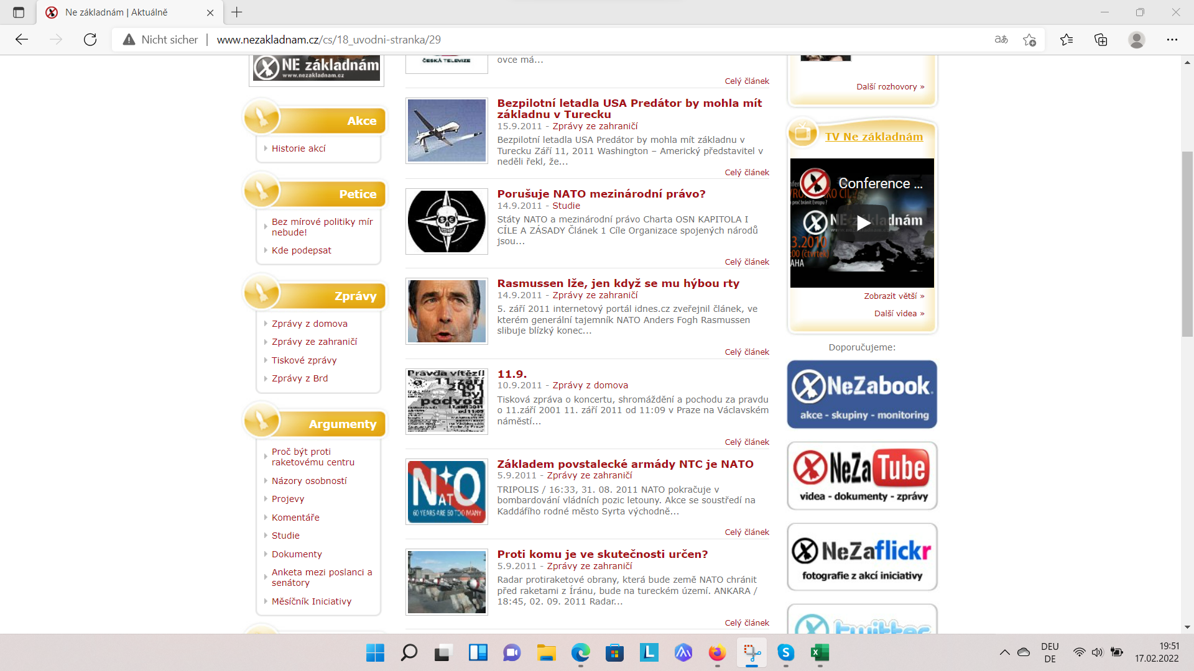Open the translate page icon
This screenshot has height=671, width=1194.
(1001, 40)
